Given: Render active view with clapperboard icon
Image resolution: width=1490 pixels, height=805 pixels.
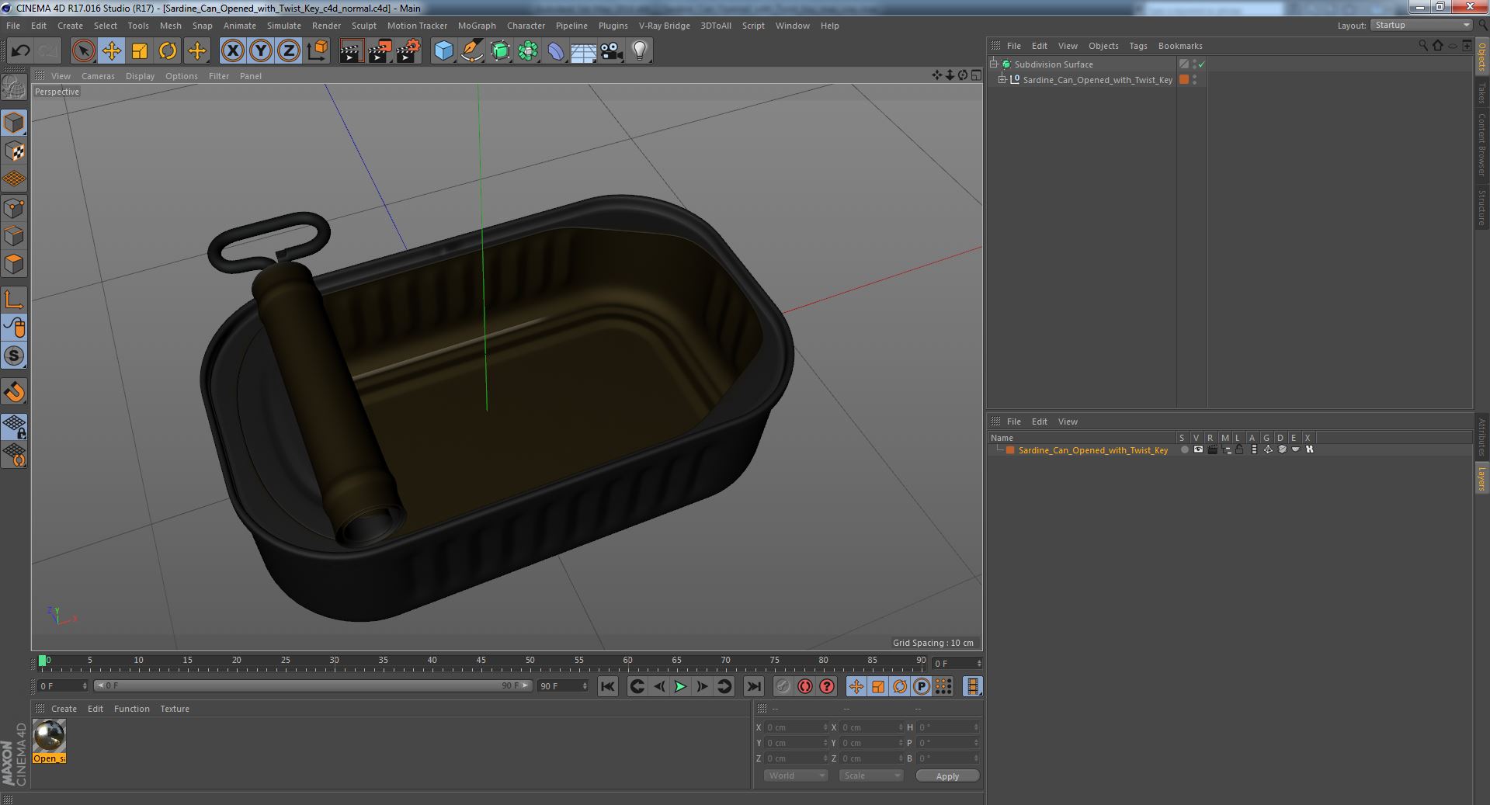Looking at the screenshot, I should click(x=351, y=51).
